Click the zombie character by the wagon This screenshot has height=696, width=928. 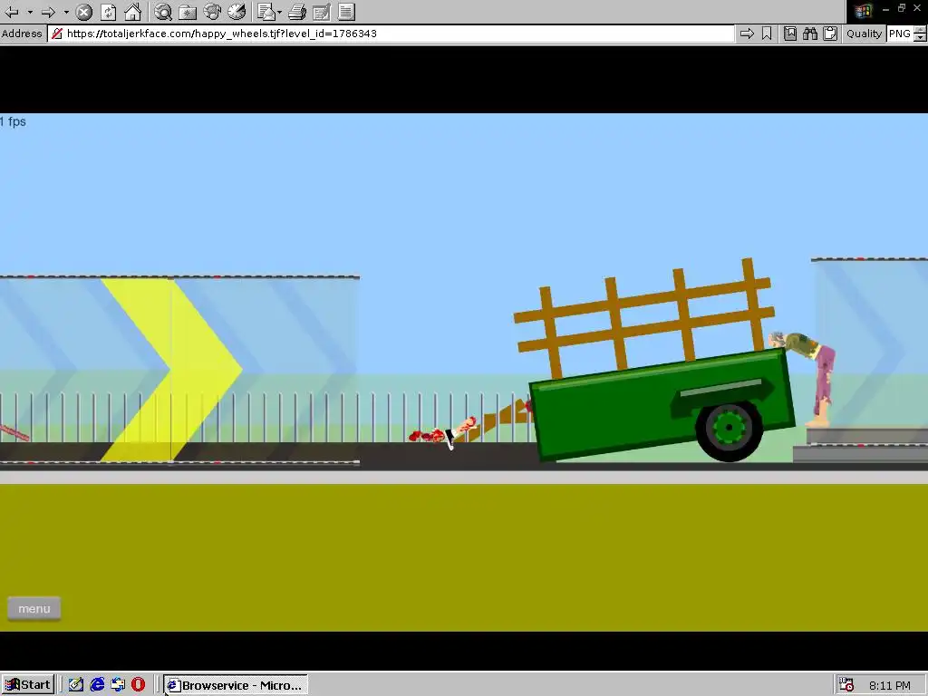(809, 379)
